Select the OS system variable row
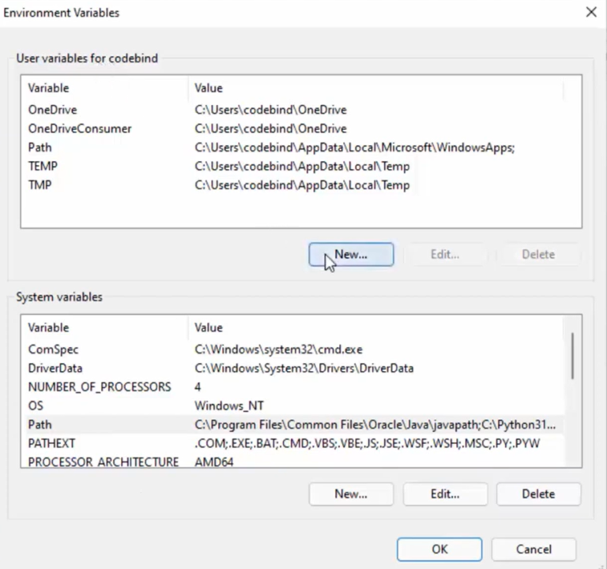The width and height of the screenshot is (607, 569). tap(36, 406)
